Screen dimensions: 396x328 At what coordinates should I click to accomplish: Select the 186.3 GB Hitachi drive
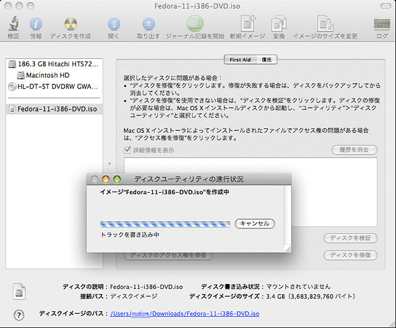(x=54, y=64)
